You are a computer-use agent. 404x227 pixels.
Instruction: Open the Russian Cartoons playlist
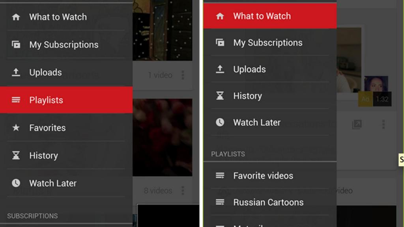pyautogui.click(x=268, y=202)
